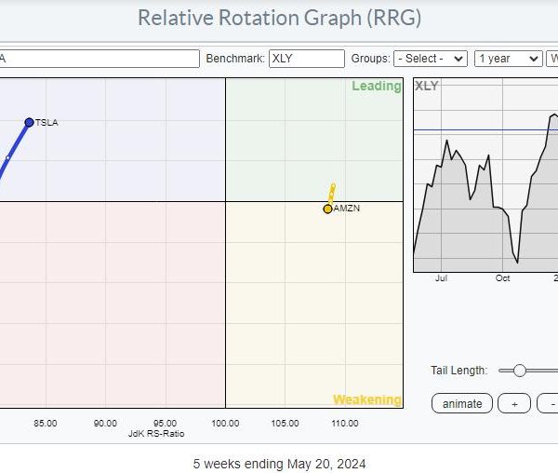Select the TSLA data point
Image resolution: width=558 pixels, height=473 pixels.
pos(29,123)
